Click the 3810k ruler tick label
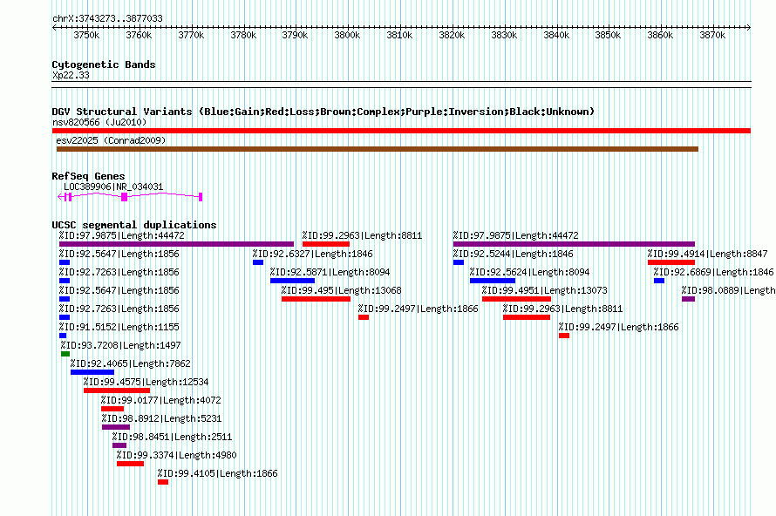This screenshot has height=516, width=776. click(x=400, y=35)
